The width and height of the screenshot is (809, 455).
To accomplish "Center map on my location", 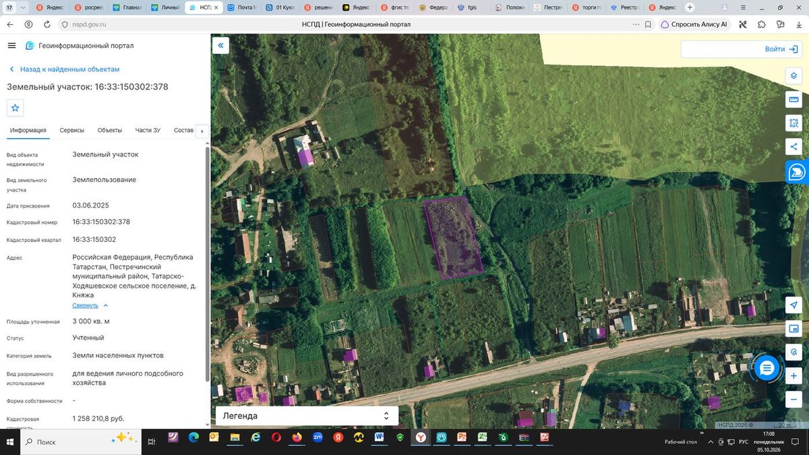I will (x=793, y=305).
